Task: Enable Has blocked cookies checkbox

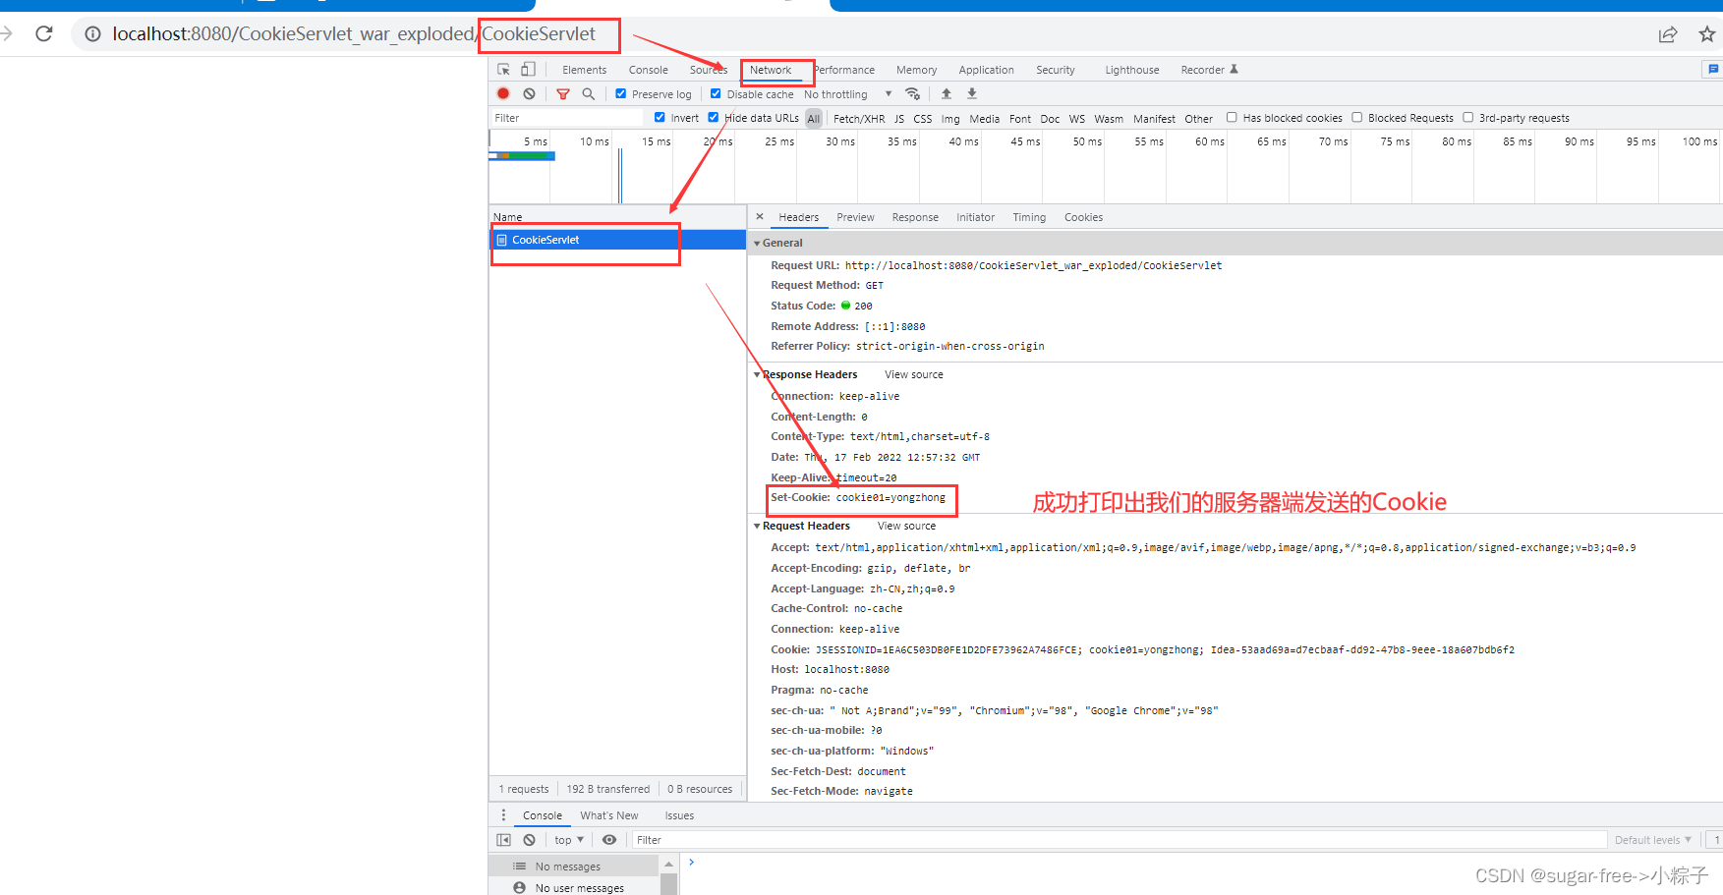Action: click(x=1232, y=118)
